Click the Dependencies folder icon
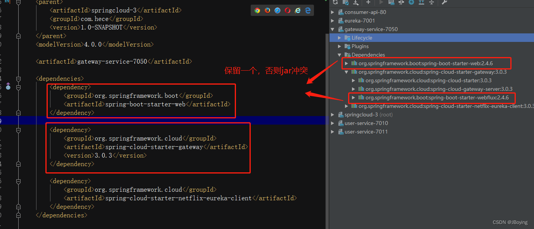This screenshot has width=534, height=229. 348,55
